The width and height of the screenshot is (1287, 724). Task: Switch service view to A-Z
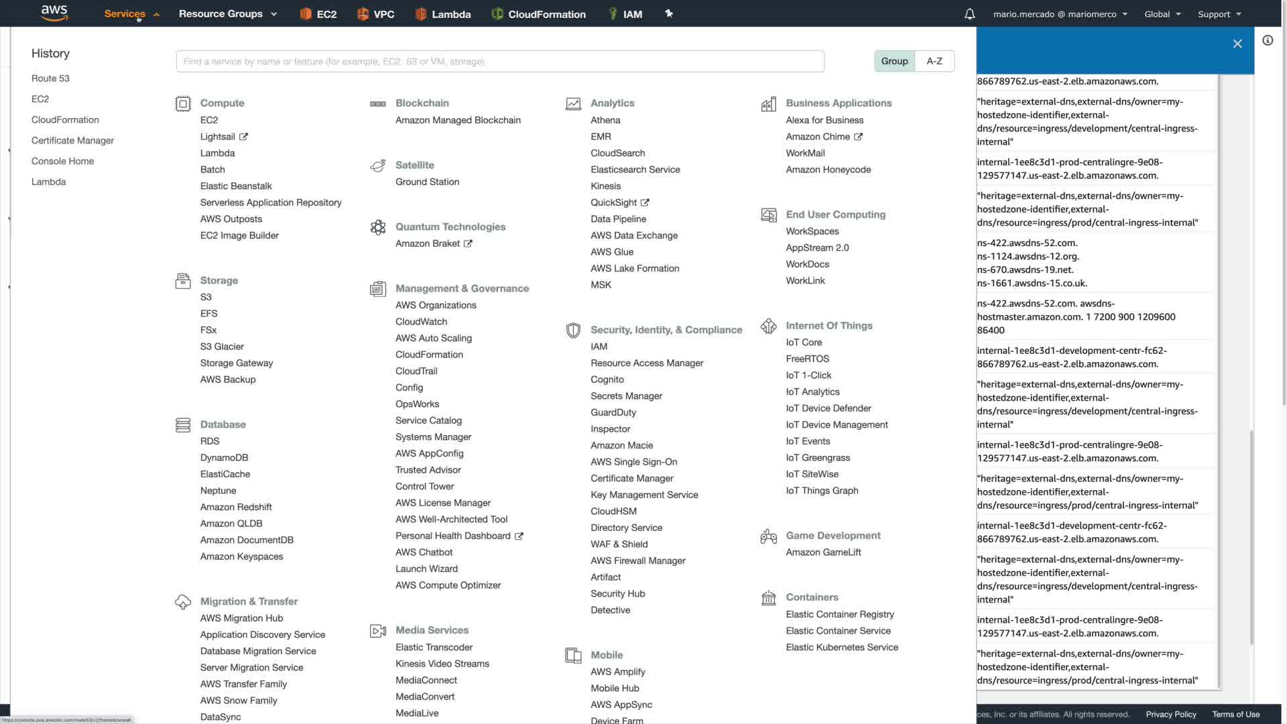(x=934, y=61)
